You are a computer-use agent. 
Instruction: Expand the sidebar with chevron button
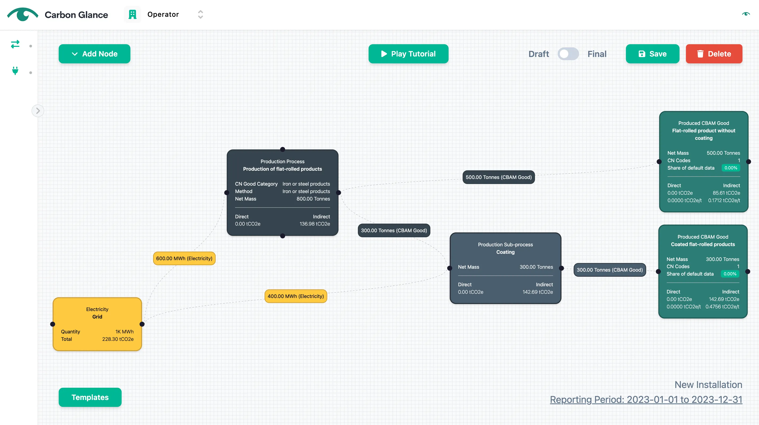pos(38,111)
